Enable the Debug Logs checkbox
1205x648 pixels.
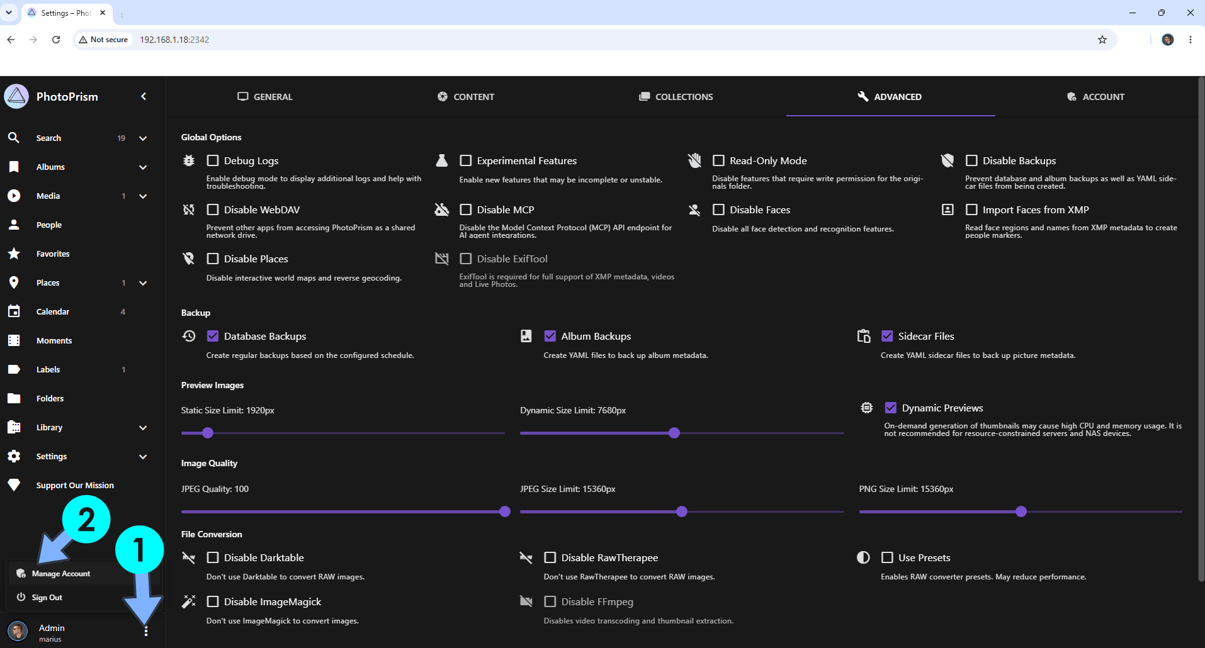213,160
